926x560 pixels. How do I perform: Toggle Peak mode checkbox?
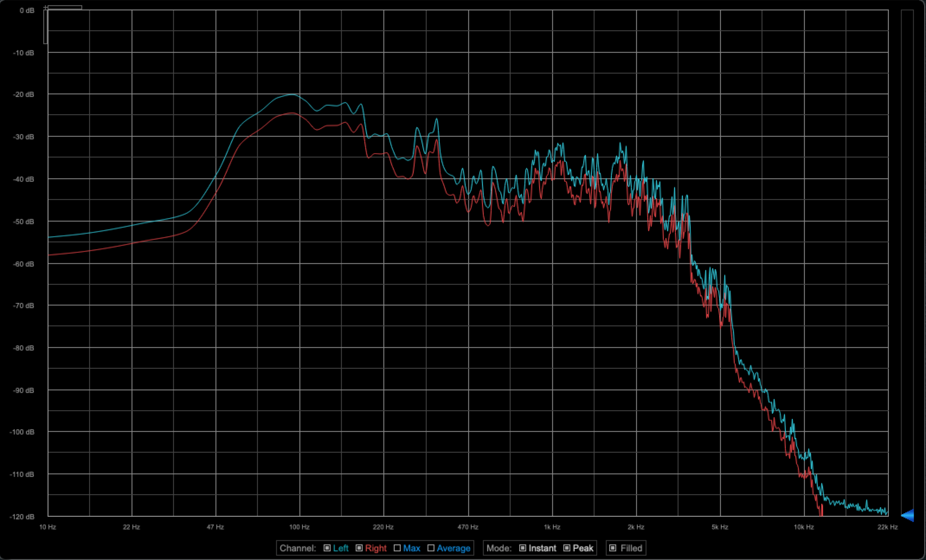point(567,548)
